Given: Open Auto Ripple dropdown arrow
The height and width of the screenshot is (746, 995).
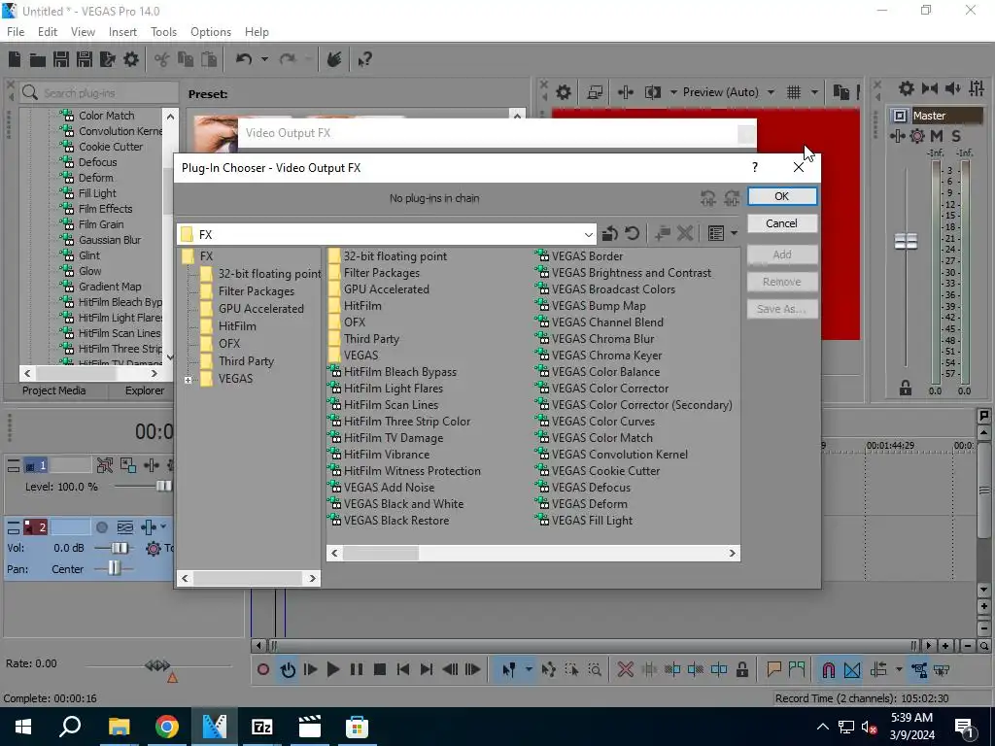Looking at the screenshot, I should (899, 669).
